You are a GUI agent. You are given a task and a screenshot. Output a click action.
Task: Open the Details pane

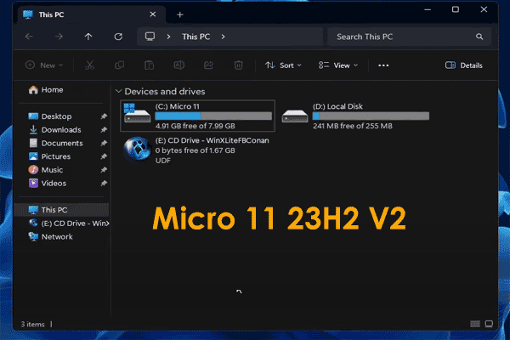[464, 65]
